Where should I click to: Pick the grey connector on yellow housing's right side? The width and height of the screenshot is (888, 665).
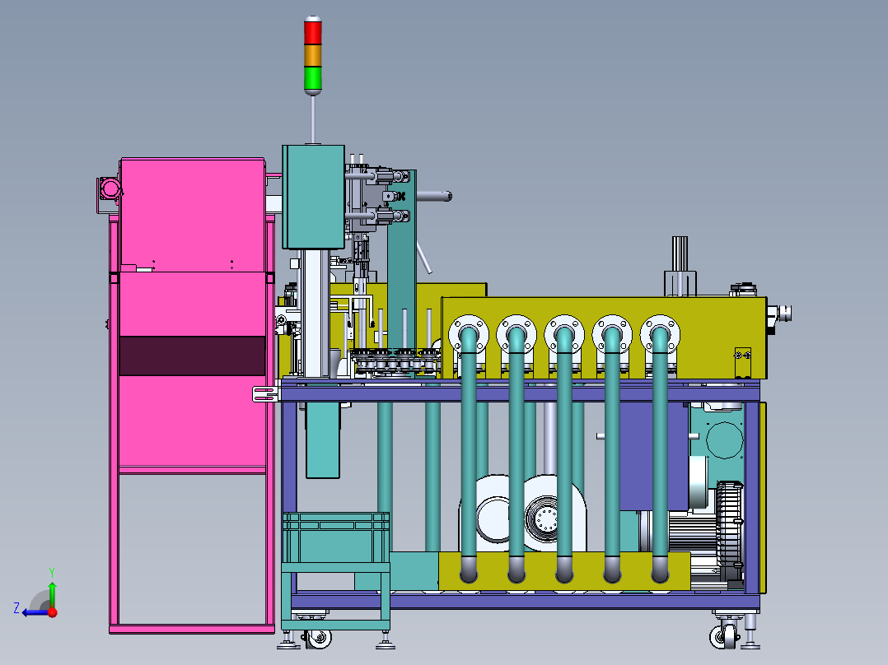pyautogui.click(x=782, y=313)
